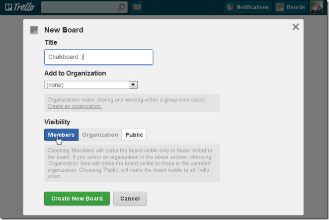Click the board icon beside New Board
The width and height of the screenshot is (329, 220).
[x=34, y=30]
